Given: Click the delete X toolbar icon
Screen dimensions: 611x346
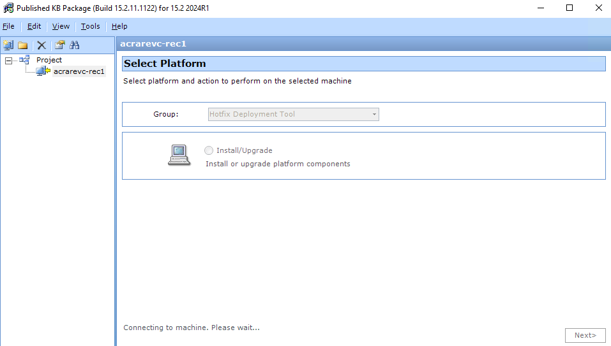Looking at the screenshot, I should [x=41, y=45].
